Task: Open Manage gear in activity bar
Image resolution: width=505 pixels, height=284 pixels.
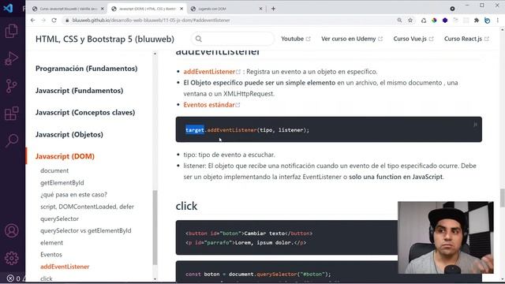Action: pyautogui.click(x=12, y=258)
